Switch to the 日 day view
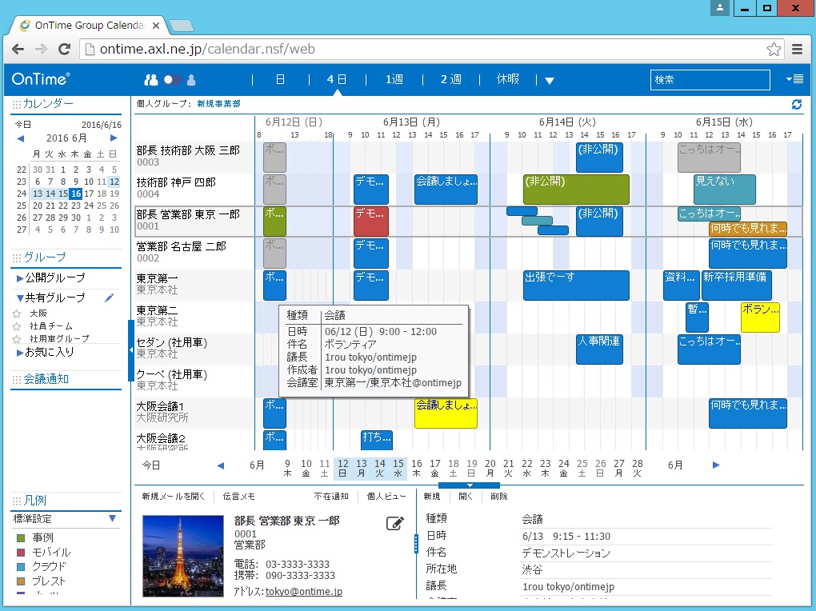This screenshot has height=611, width=816. 280,79
